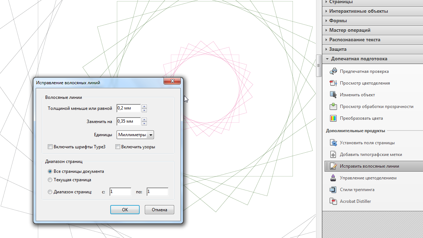Viewport: 423px width, 238px height.
Task: Click Предпечатная проверка label
Action: [364, 71]
